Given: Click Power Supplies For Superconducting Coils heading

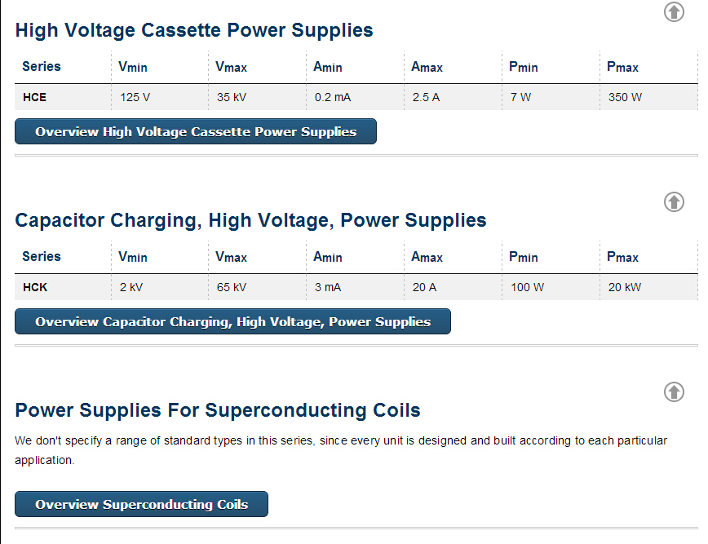Looking at the screenshot, I should pos(218,410).
